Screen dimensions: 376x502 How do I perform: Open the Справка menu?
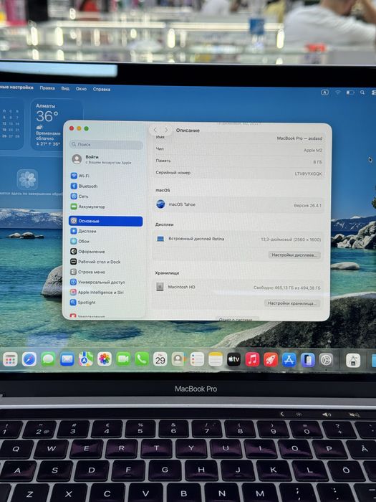coord(102,90)
